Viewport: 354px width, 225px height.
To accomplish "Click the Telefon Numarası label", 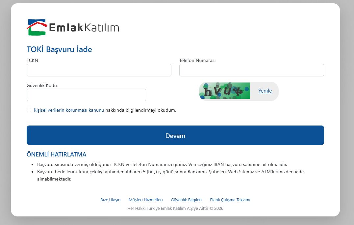I will click(197, 60).
